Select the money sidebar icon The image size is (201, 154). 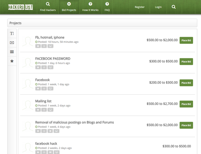click(12, 43)
